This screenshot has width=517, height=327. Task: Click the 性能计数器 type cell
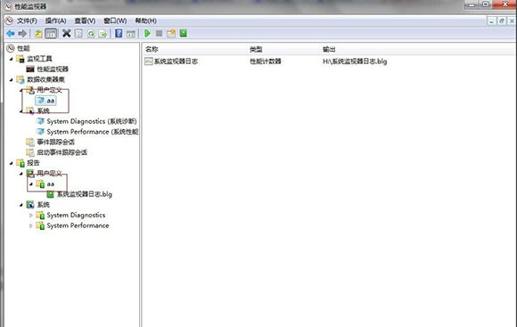click(266, 61)
